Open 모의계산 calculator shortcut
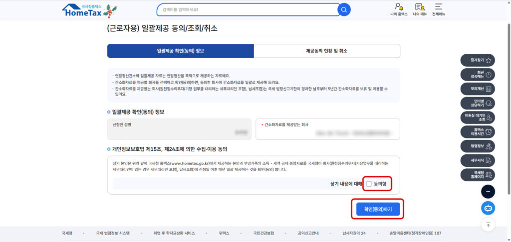 point(478,89)
